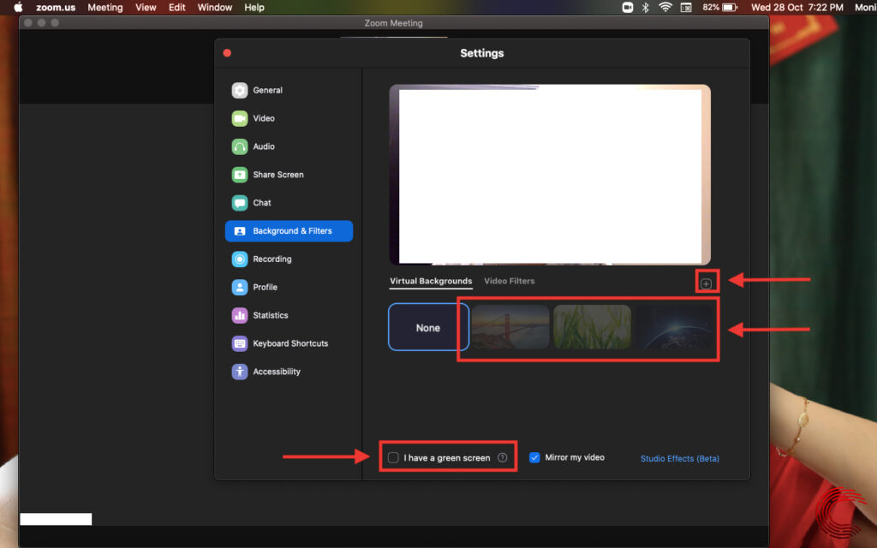Image resolution: width=877 pixels, height=548 pixels.
Task: Open the Help menu
Action: pyautogui.click(x=254, y=7)
